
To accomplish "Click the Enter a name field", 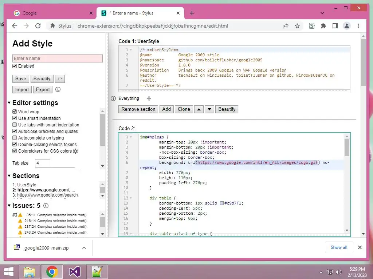I will coord(57,58).
